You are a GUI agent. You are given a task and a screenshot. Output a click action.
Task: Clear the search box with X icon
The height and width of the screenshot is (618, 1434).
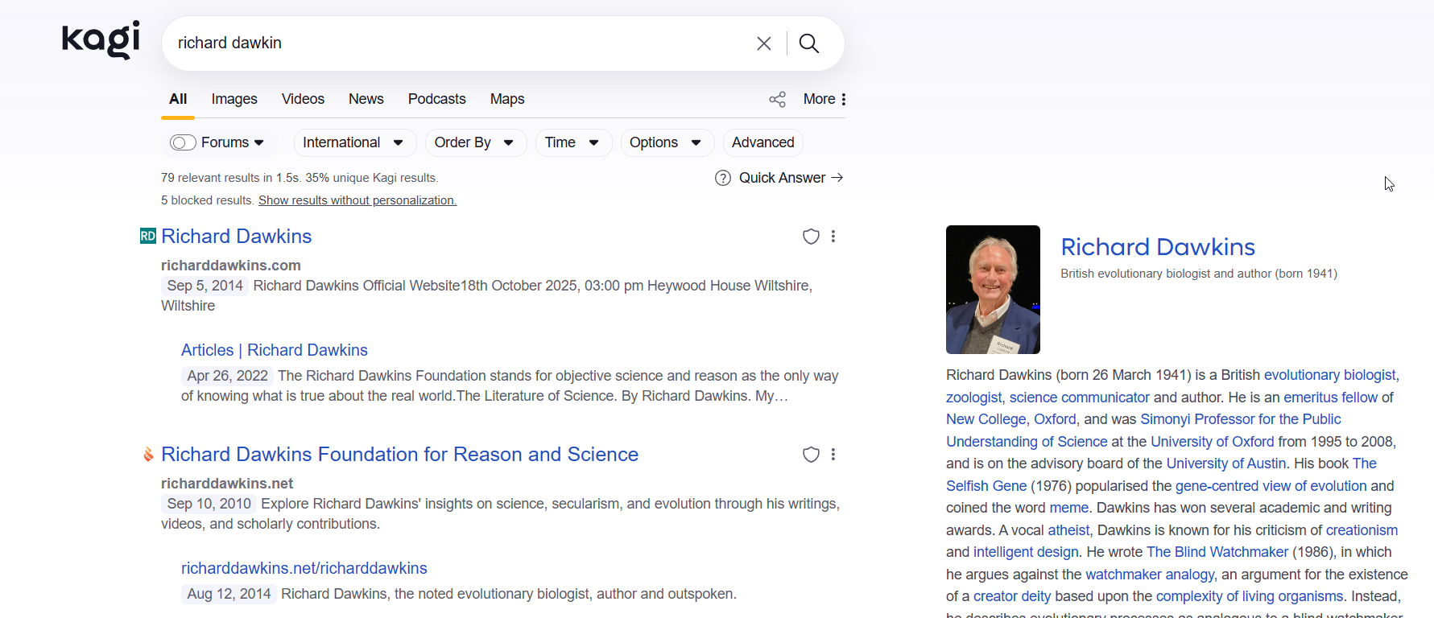pos(763,43)
